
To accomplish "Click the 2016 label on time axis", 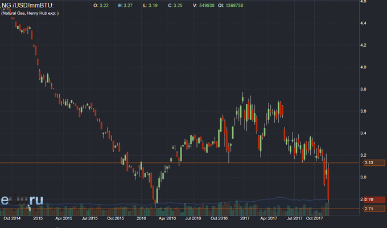I will click(142, 218).
